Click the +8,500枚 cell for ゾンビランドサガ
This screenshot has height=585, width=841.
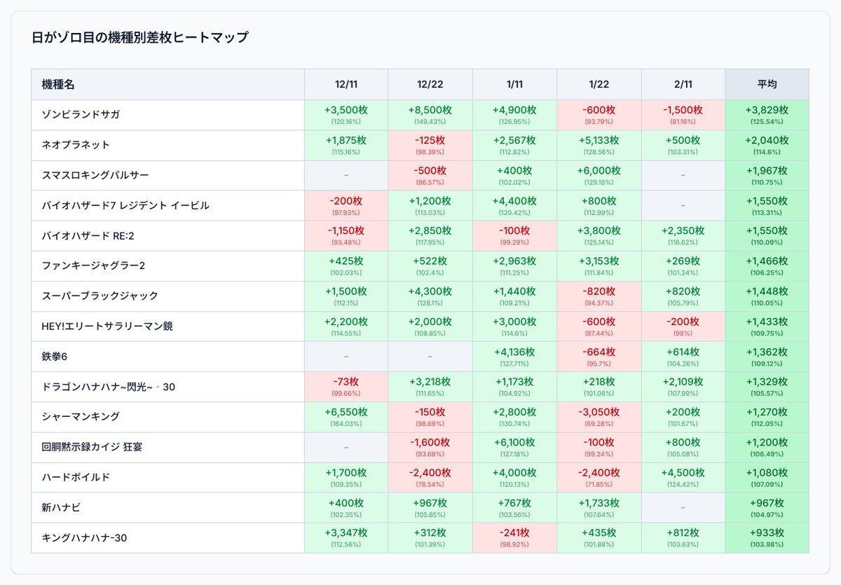tap(430, 115)
